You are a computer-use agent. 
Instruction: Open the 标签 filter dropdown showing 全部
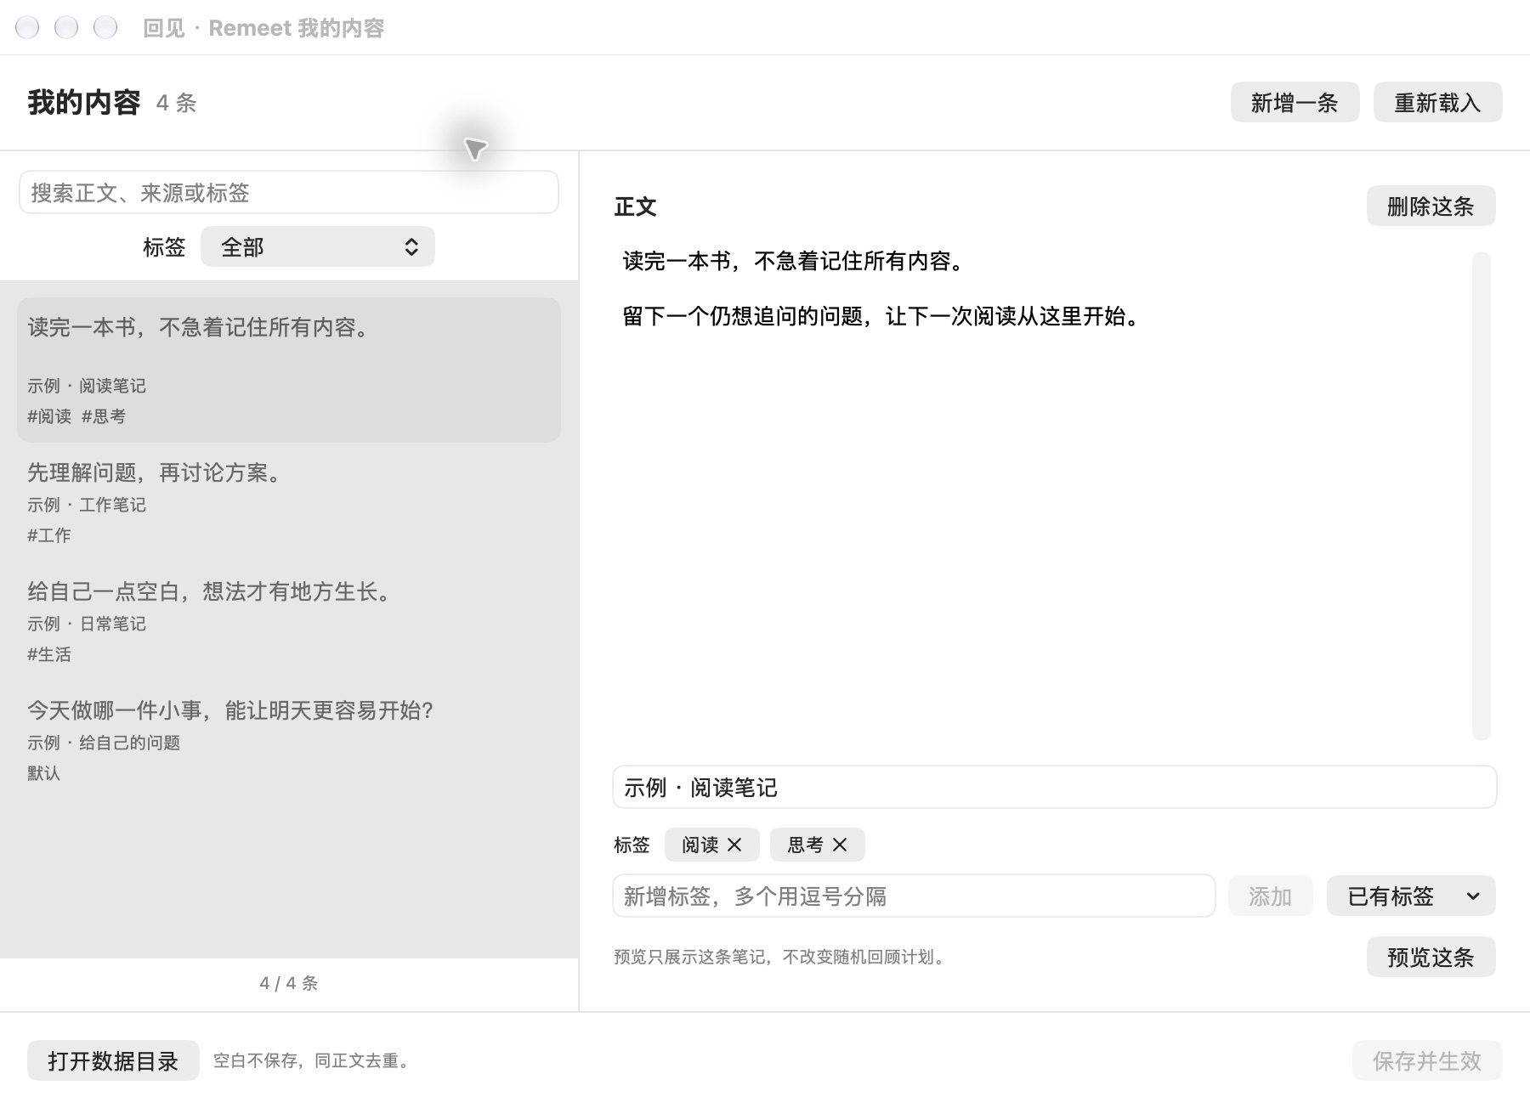click(318, 246)
